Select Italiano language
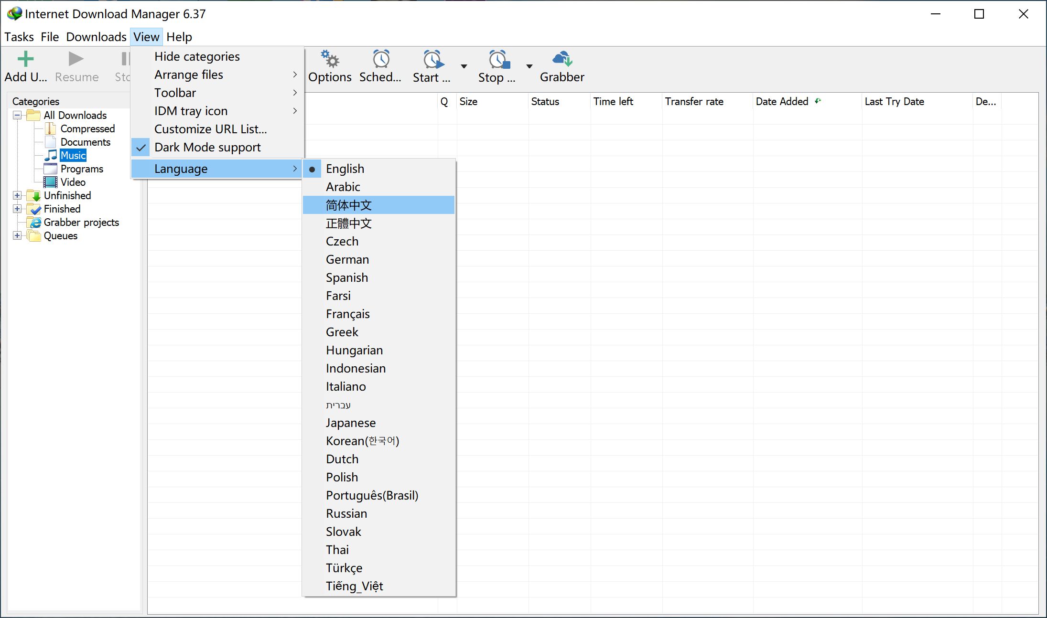 [378, 386]
